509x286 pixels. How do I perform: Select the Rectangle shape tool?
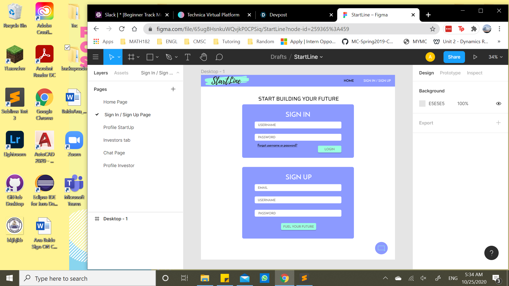[150, 57]
